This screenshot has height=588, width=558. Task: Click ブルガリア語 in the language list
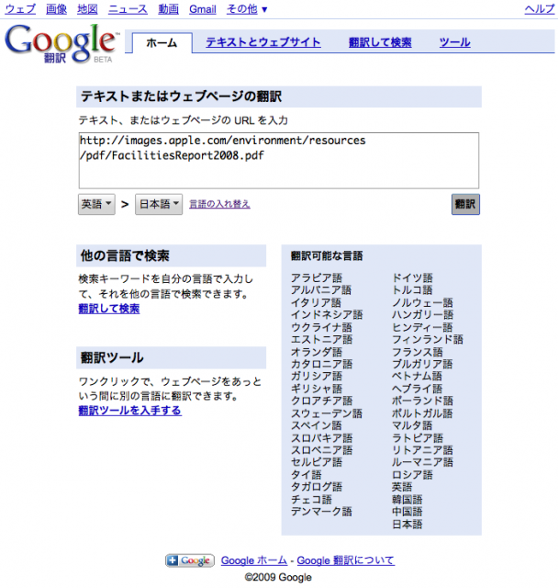(x=422, y=364)
